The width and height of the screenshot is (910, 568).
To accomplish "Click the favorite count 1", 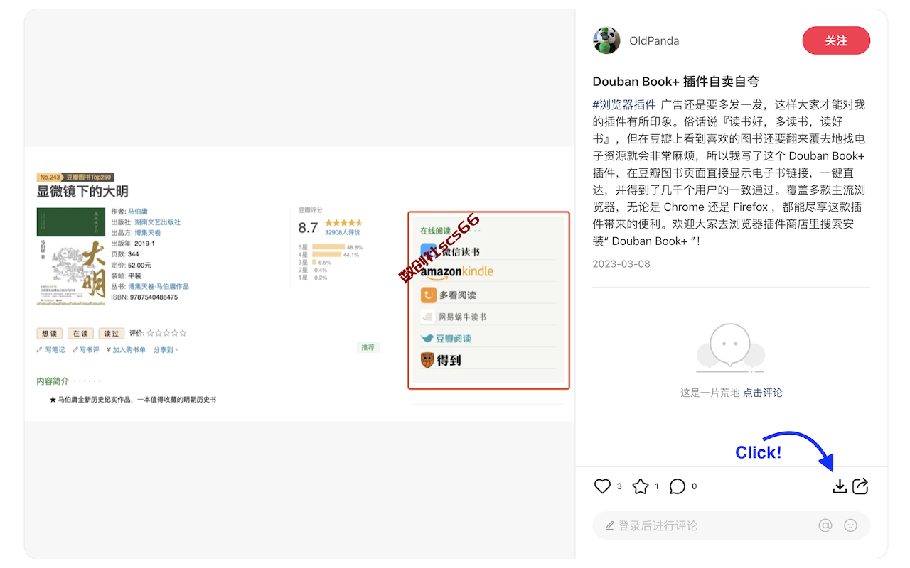I will (657, 486).
